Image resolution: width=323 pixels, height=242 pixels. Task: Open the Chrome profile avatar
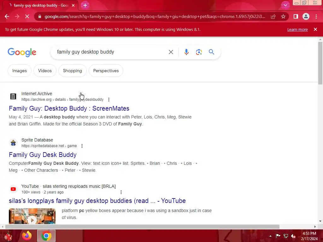tap(306, 16)
